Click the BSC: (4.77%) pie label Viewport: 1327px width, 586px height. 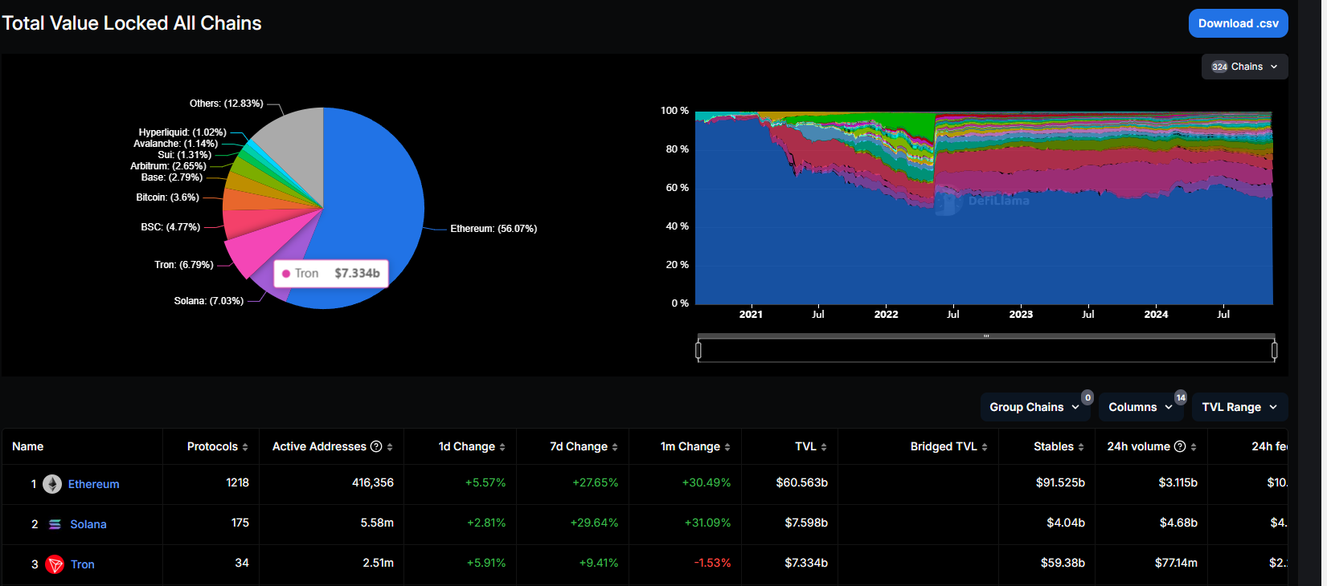pyautogui.click(x=170, y=227)
